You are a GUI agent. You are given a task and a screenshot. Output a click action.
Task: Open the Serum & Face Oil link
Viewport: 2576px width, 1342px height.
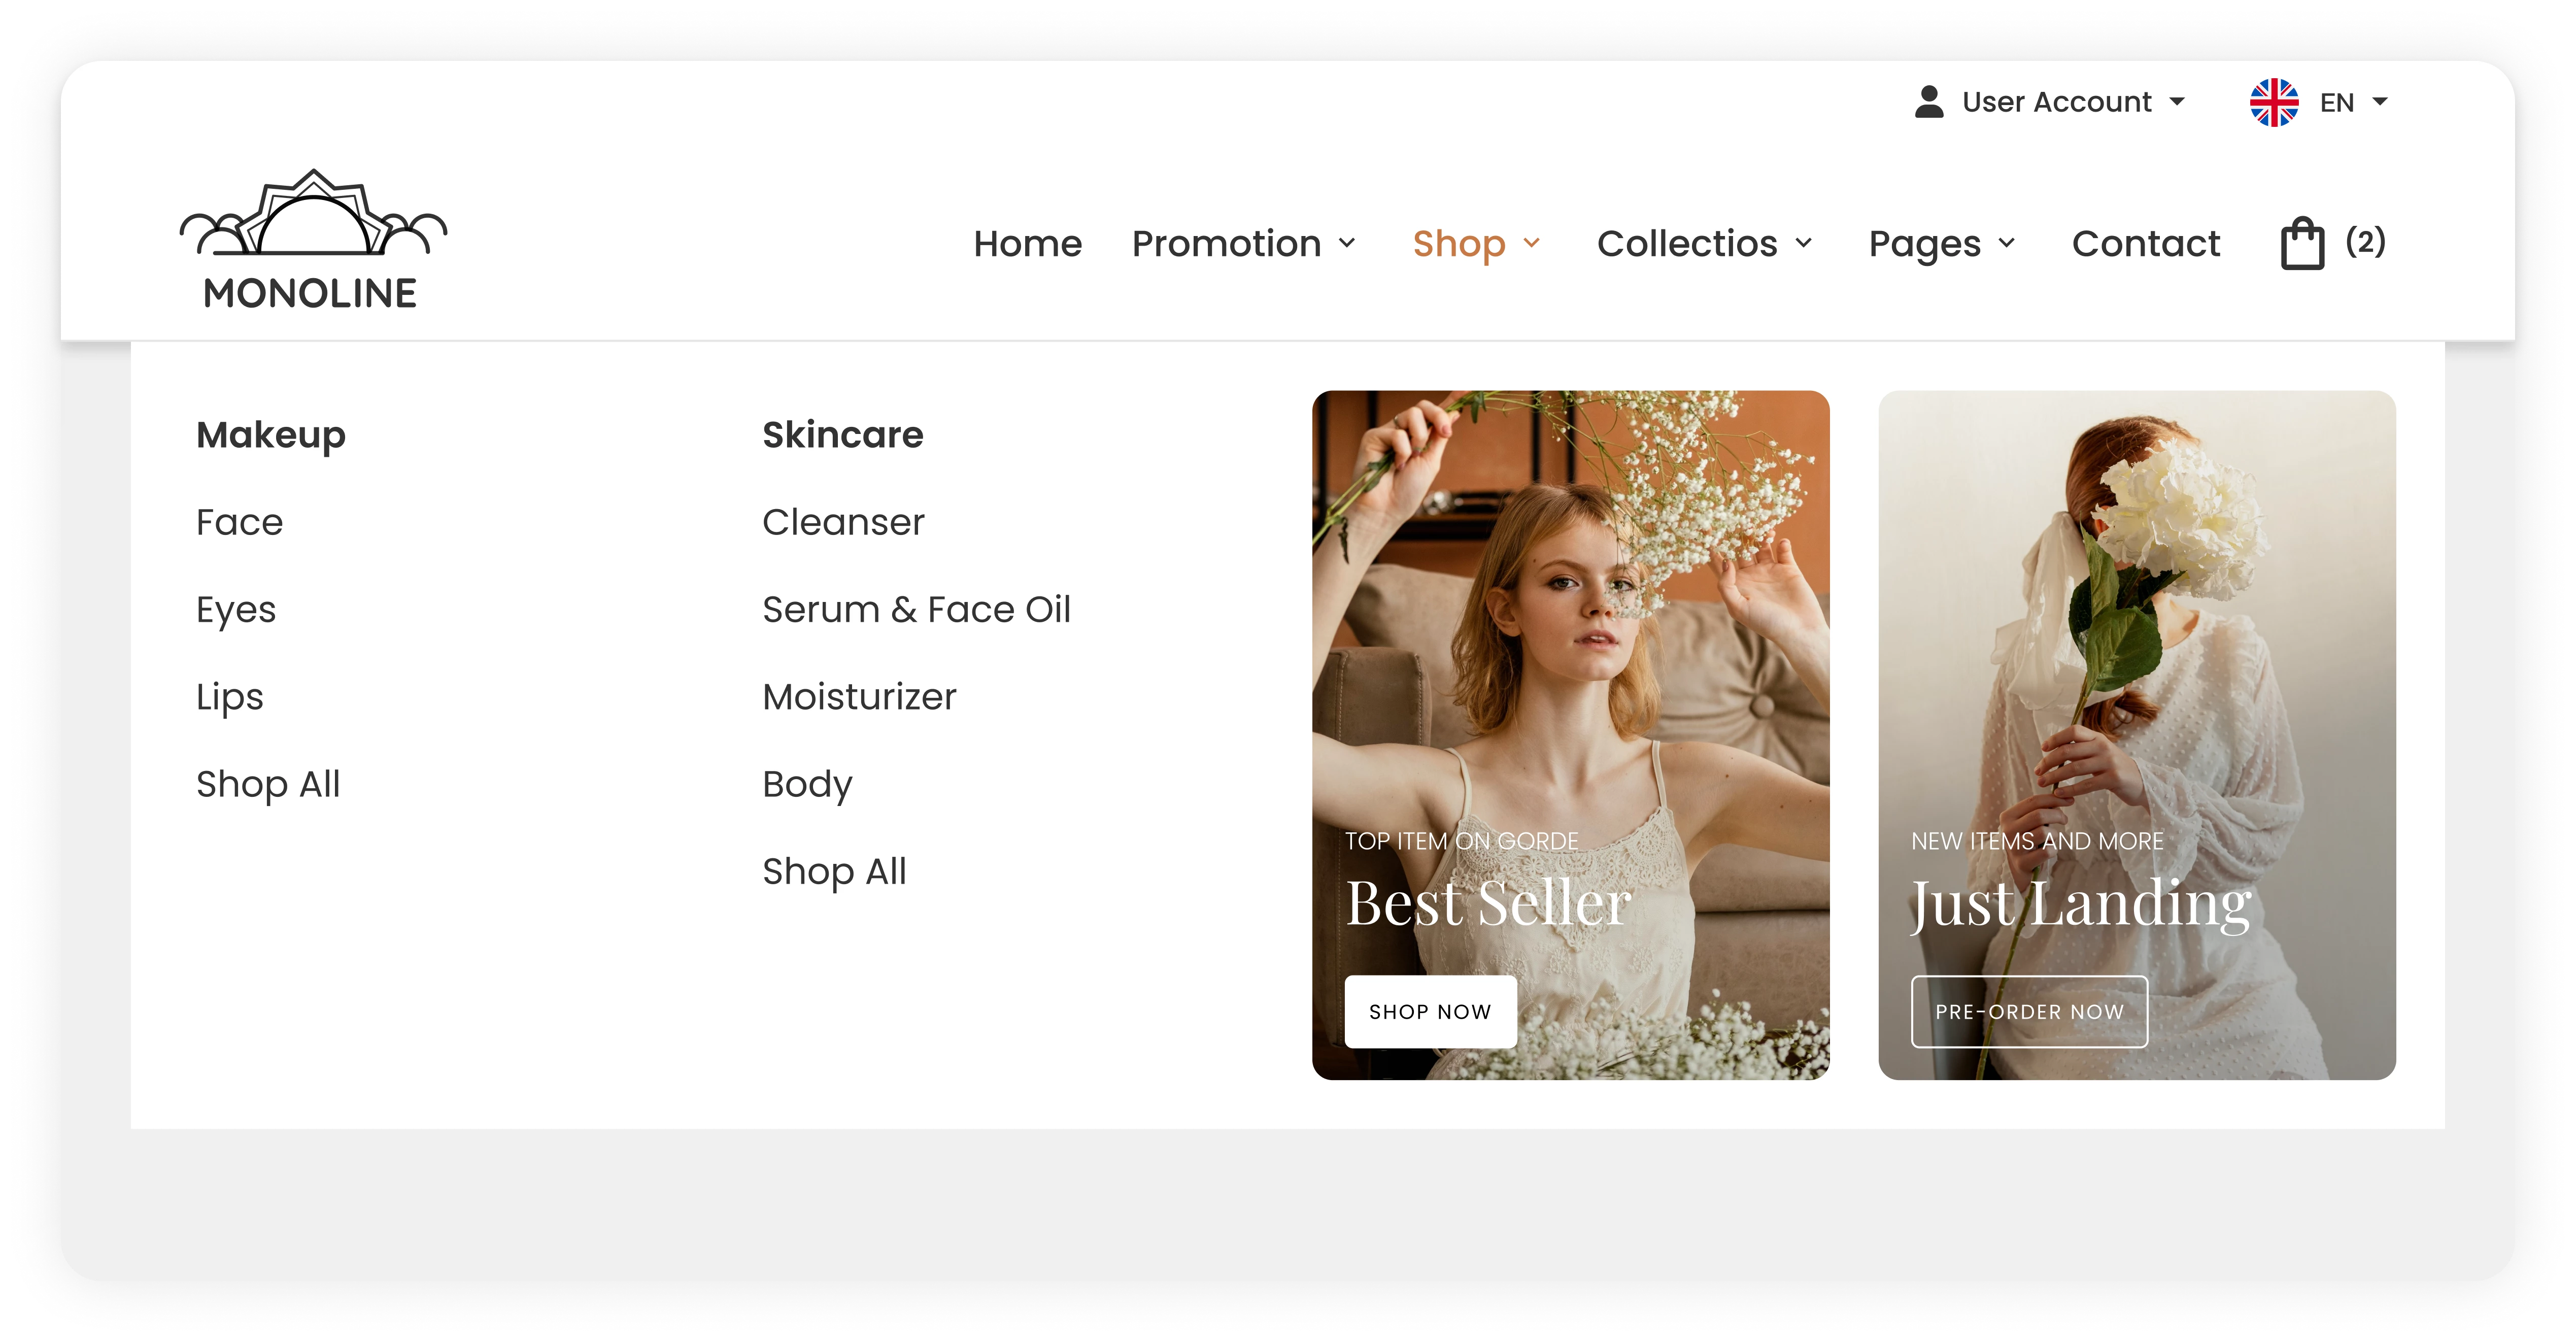pos(917,609)
